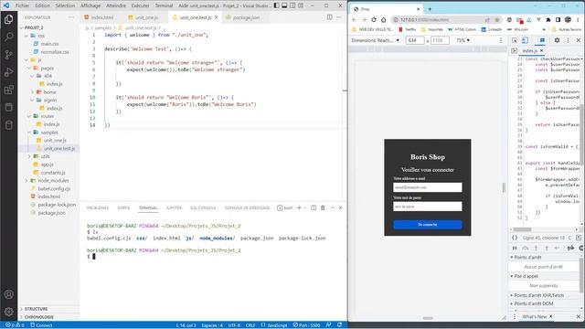
Task: Open a new Chrome tab
Action: 430,9
